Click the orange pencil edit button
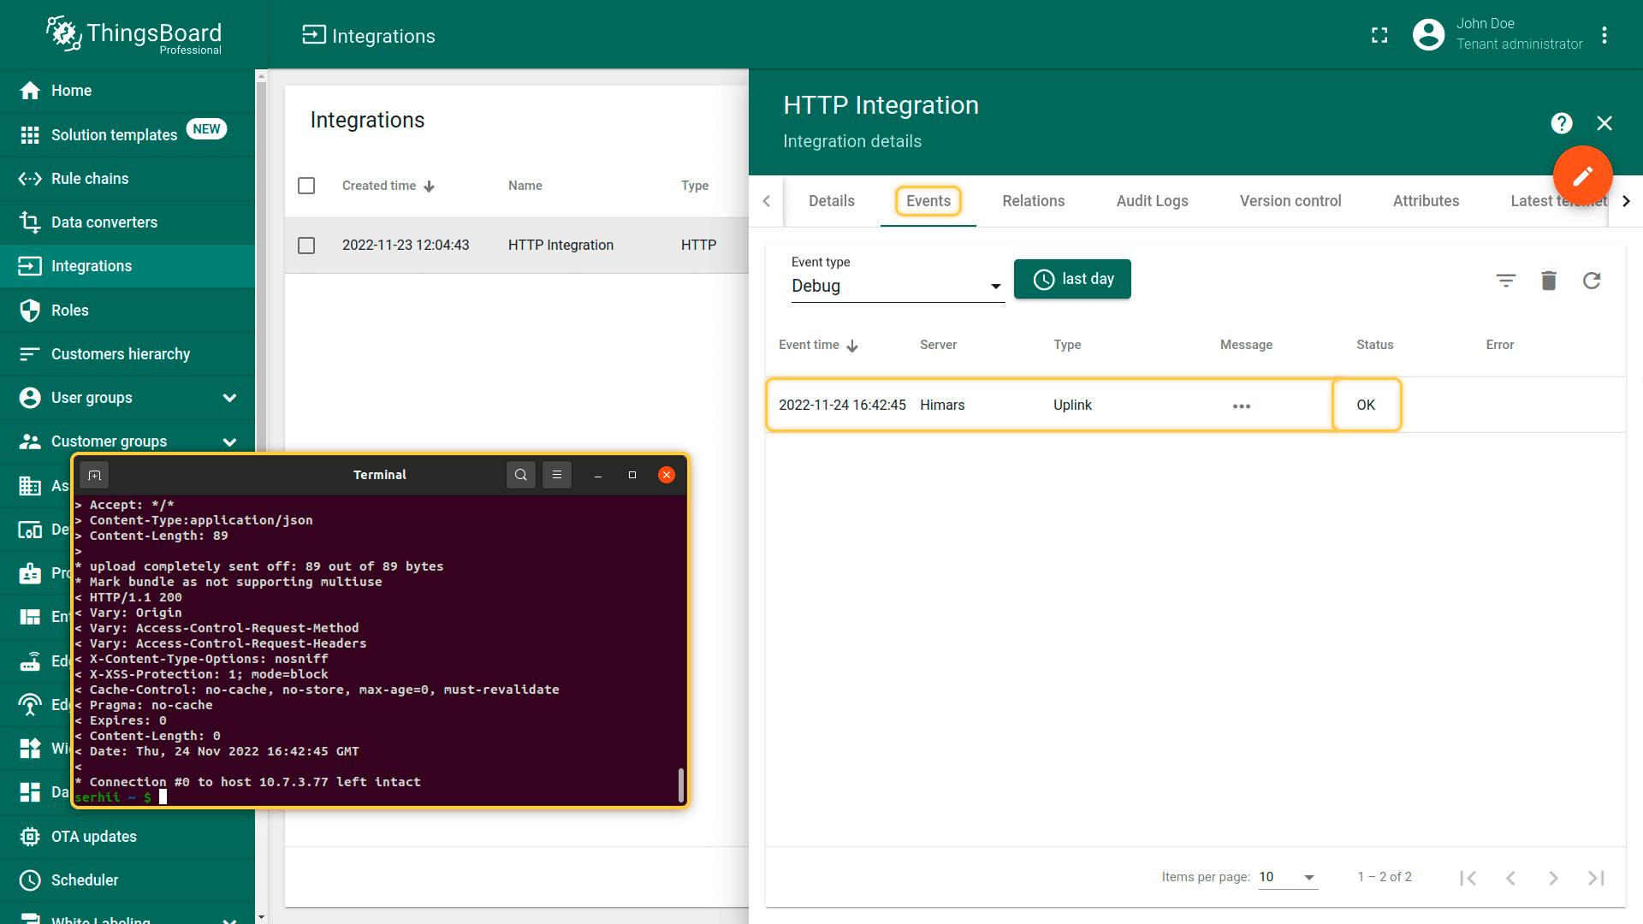This screenshot has width=1643, height=924. (1582, 175)
